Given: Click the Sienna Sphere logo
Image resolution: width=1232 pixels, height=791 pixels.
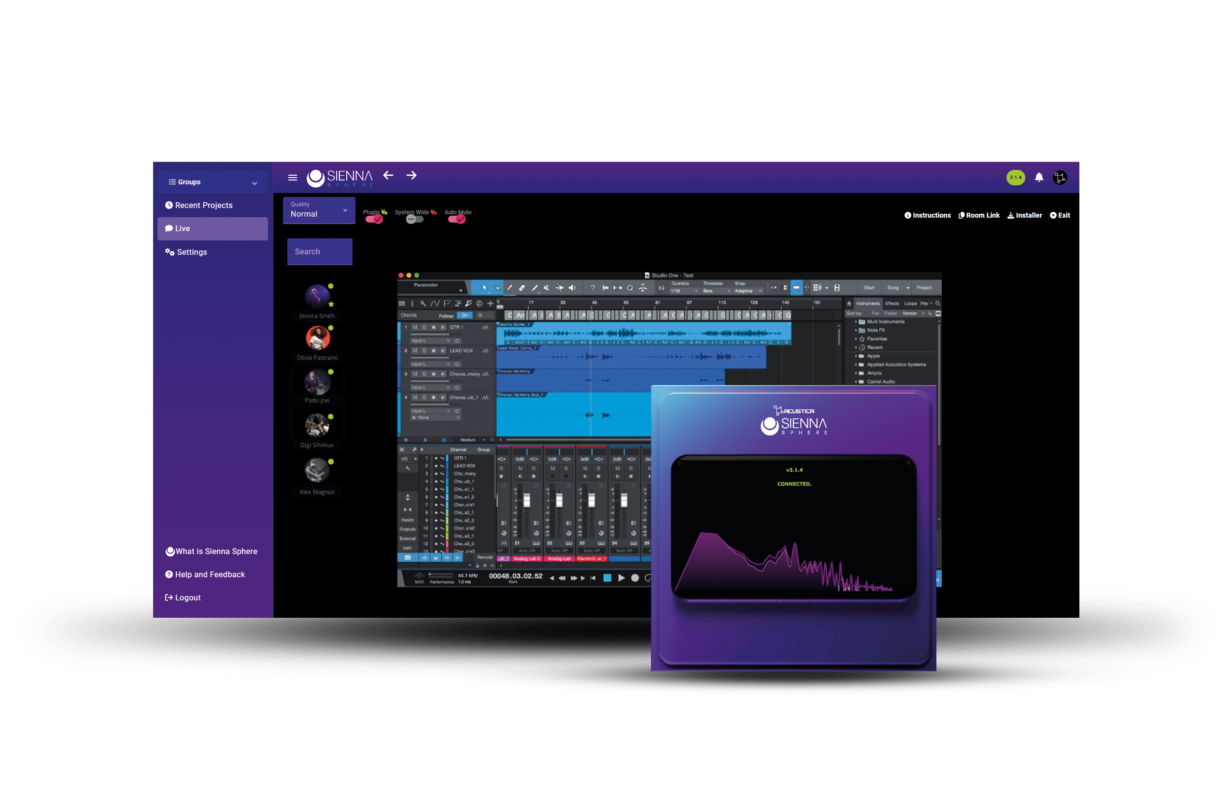Looking at the screenshot, I should click(340, 178).
